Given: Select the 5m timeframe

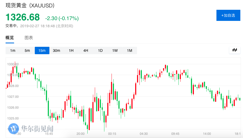Looking at the screenshot, I should (x=27, y=50).
